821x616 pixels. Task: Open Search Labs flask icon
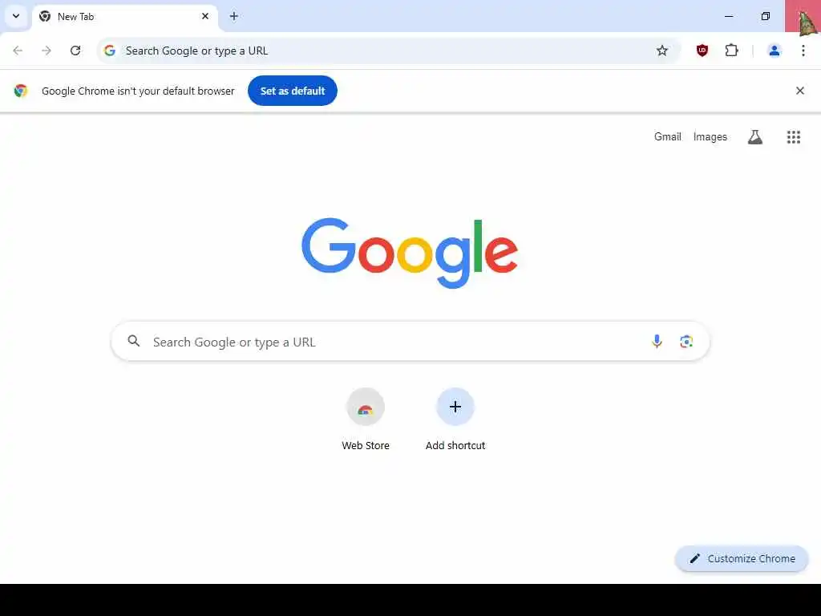(x=754, y=136)
